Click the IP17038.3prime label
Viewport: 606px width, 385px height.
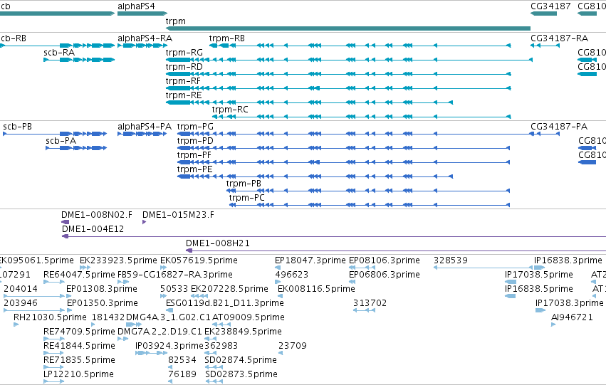(569, 304)
